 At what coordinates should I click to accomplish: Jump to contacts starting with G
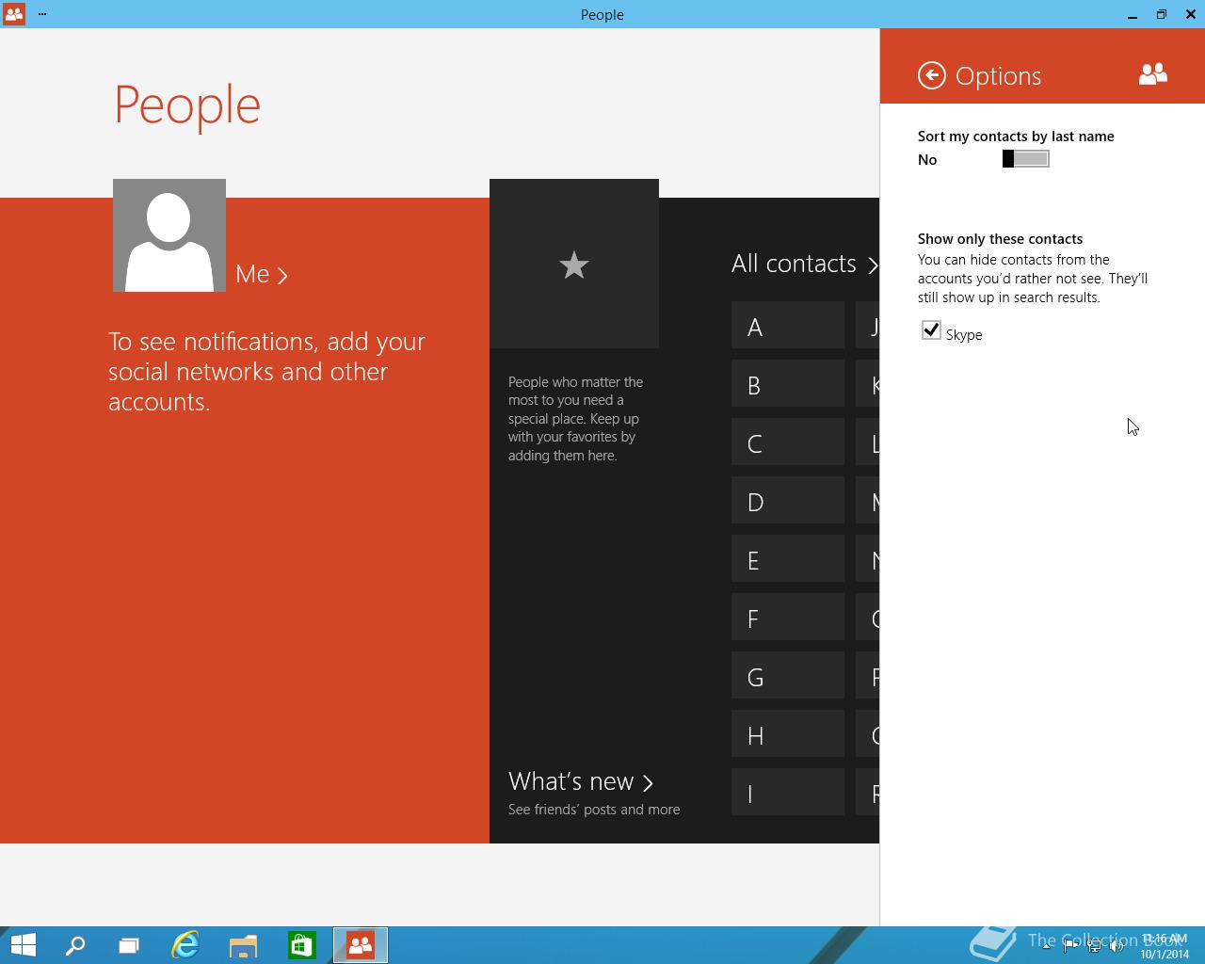click(788, 676)
